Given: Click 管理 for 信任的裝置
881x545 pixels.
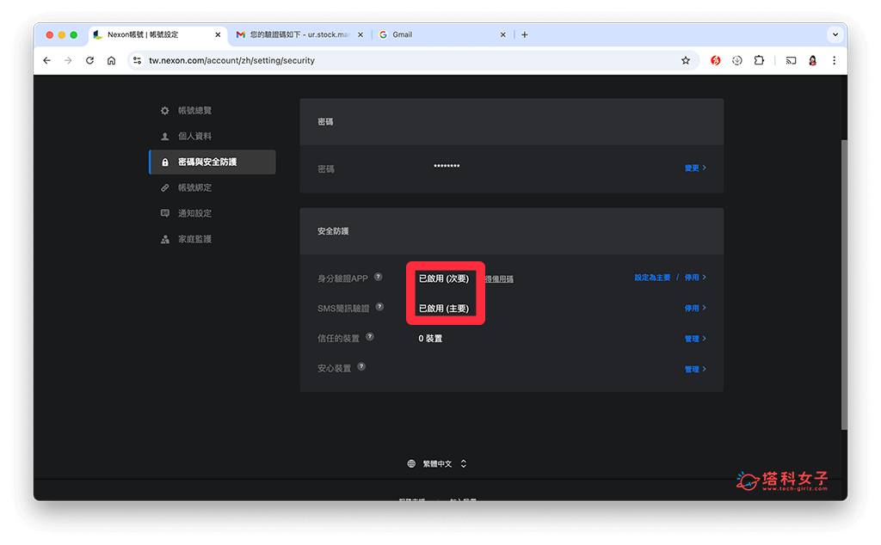Looking at the screenshot, I should [x=695, y=339].
